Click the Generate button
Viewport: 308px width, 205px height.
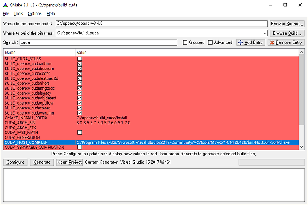[x=42, y=162]
